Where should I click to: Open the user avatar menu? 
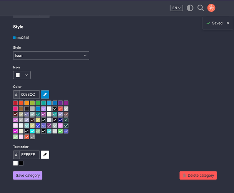[211, 8]
